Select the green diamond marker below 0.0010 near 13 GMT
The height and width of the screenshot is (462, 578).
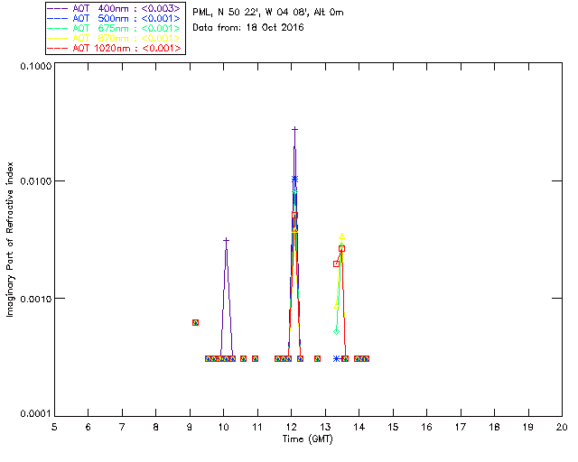336,331
